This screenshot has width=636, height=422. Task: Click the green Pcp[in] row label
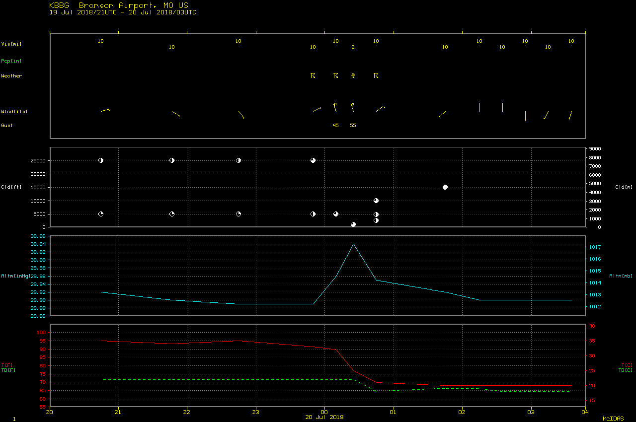click(11, 61)
